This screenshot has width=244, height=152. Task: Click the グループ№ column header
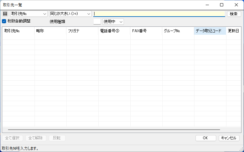point(178,31)
